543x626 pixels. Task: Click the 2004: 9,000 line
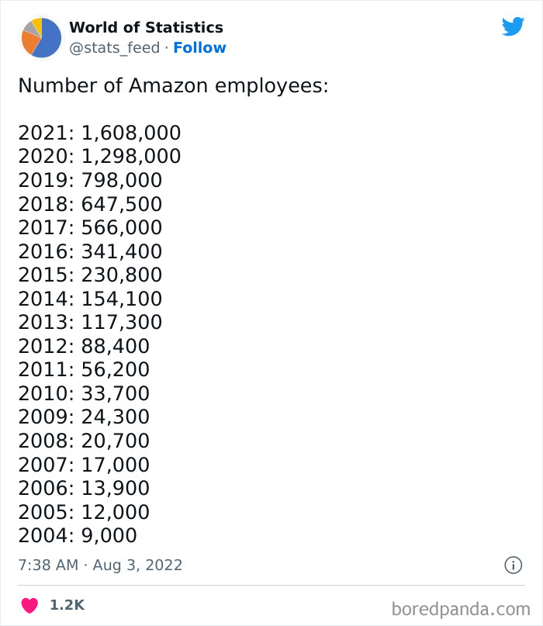77,536
